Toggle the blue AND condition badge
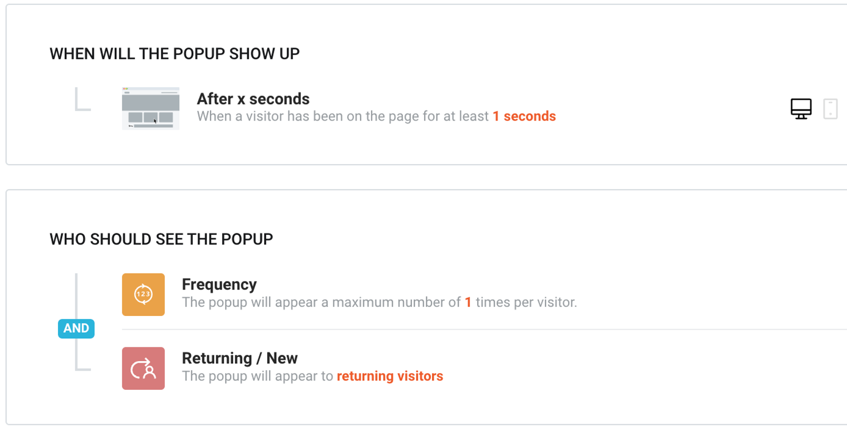The image size is (847, 427). pos(76,328)
